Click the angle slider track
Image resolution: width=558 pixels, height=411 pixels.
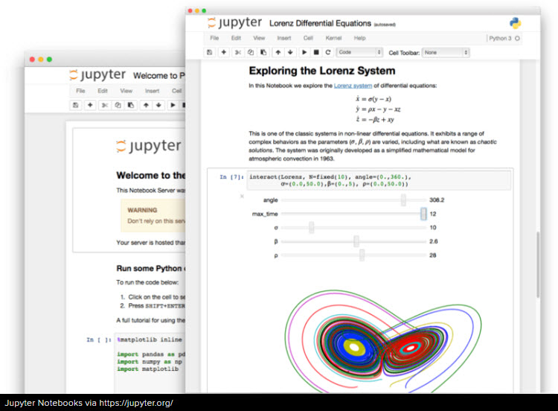click(342, 200)
